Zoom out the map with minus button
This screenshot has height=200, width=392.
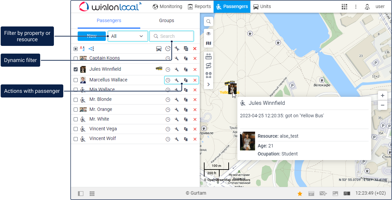383,105
